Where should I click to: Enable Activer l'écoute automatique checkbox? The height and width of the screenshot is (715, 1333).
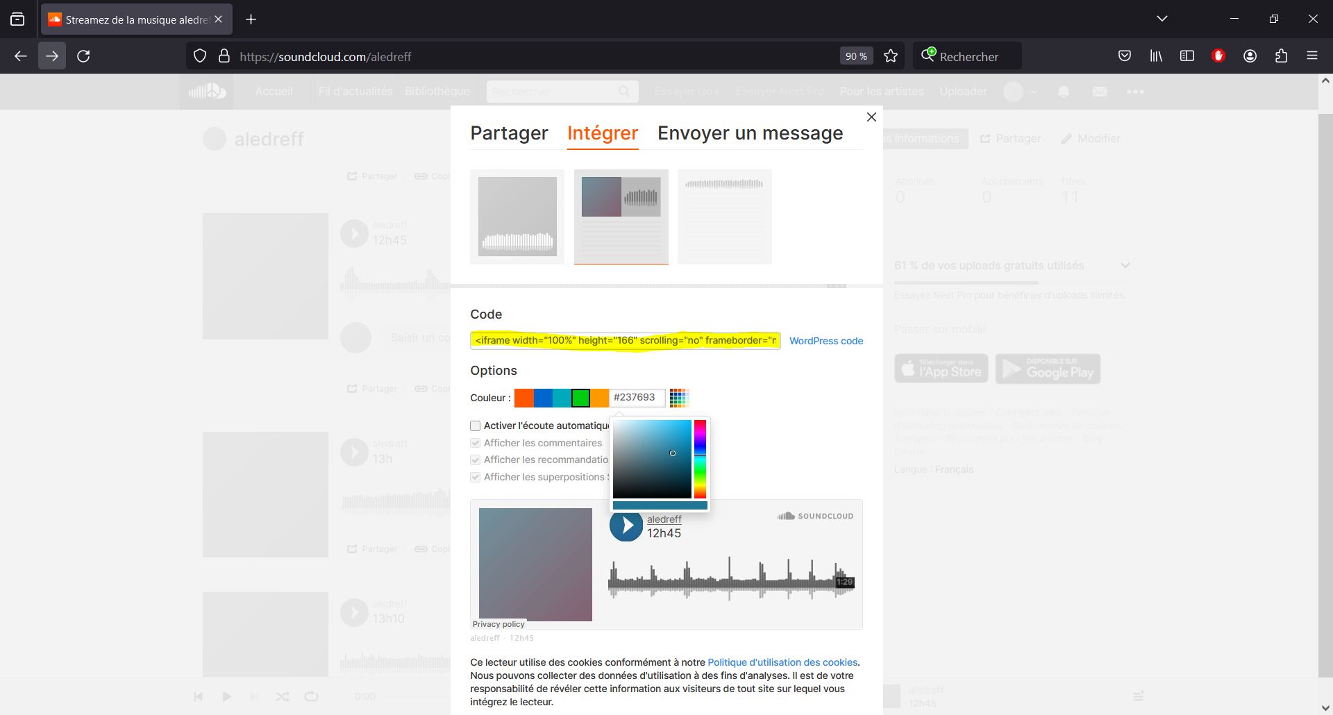pyautogui.click(x=475, y=426)
